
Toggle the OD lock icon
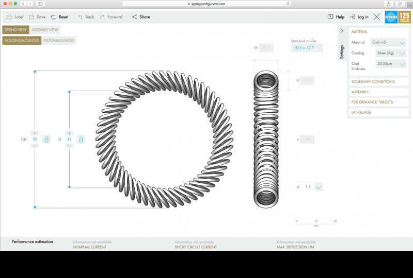pyautogui.click(x=46, y=140)
